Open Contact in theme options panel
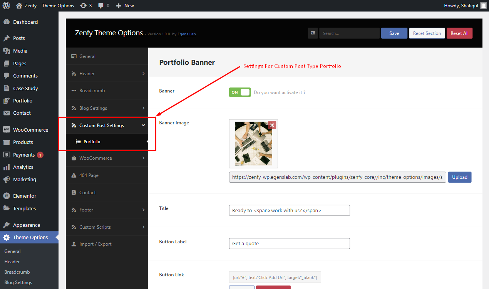 pos(107,193)
